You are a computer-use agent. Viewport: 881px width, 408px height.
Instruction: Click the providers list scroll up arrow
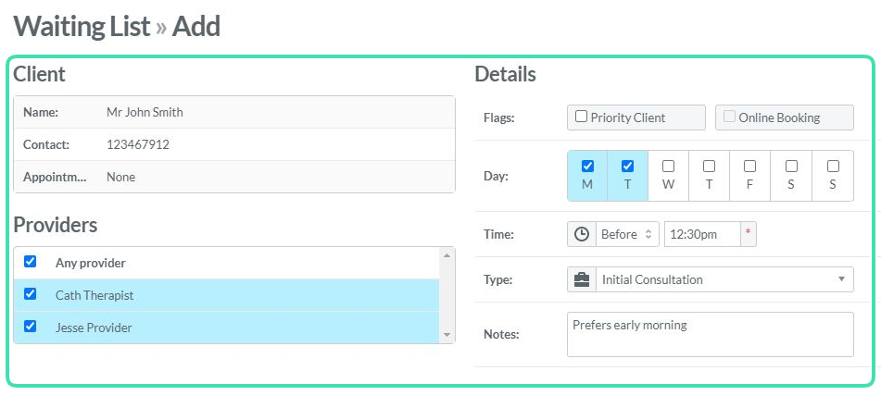pos(447,256)
